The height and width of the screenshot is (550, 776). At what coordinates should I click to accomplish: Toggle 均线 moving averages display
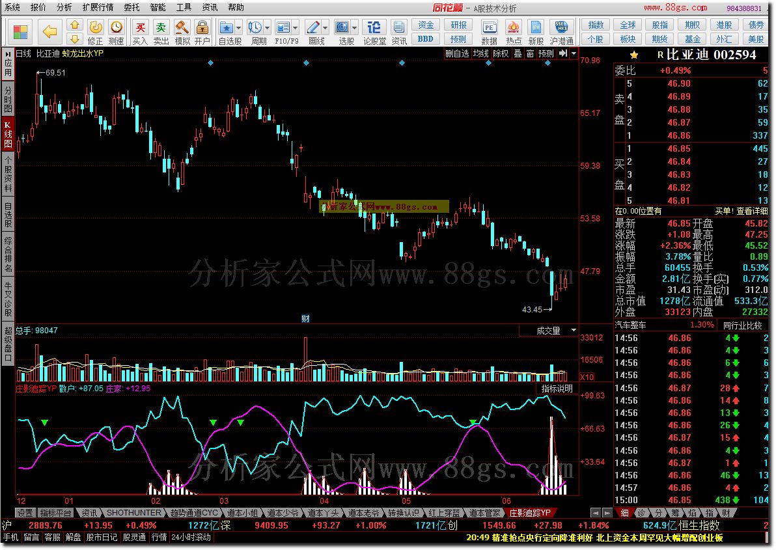click(480, 53)
